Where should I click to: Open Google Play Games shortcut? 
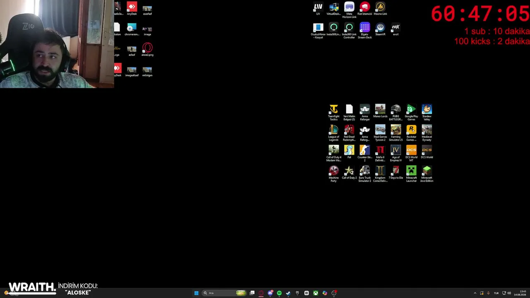[411, 113]
